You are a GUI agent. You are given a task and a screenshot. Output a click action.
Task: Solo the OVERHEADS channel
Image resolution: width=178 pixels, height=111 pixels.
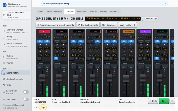coord(131,67)
